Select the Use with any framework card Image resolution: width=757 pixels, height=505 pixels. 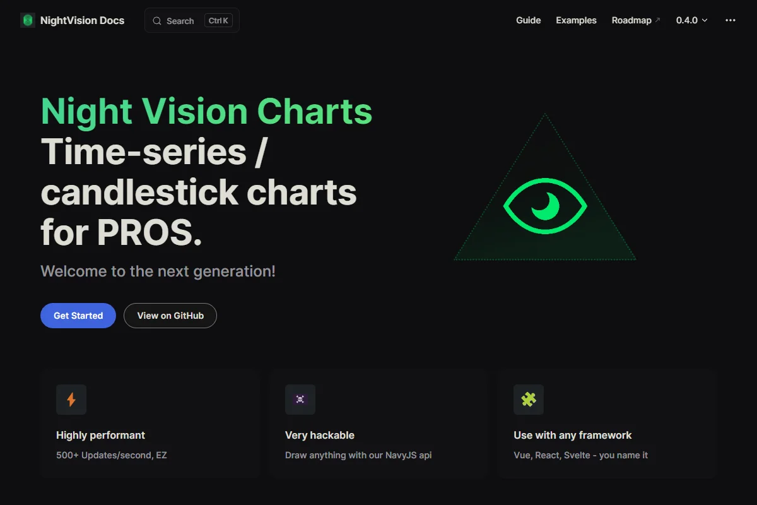607,423
